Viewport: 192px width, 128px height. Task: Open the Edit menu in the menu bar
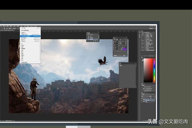[x=4, y=26]
